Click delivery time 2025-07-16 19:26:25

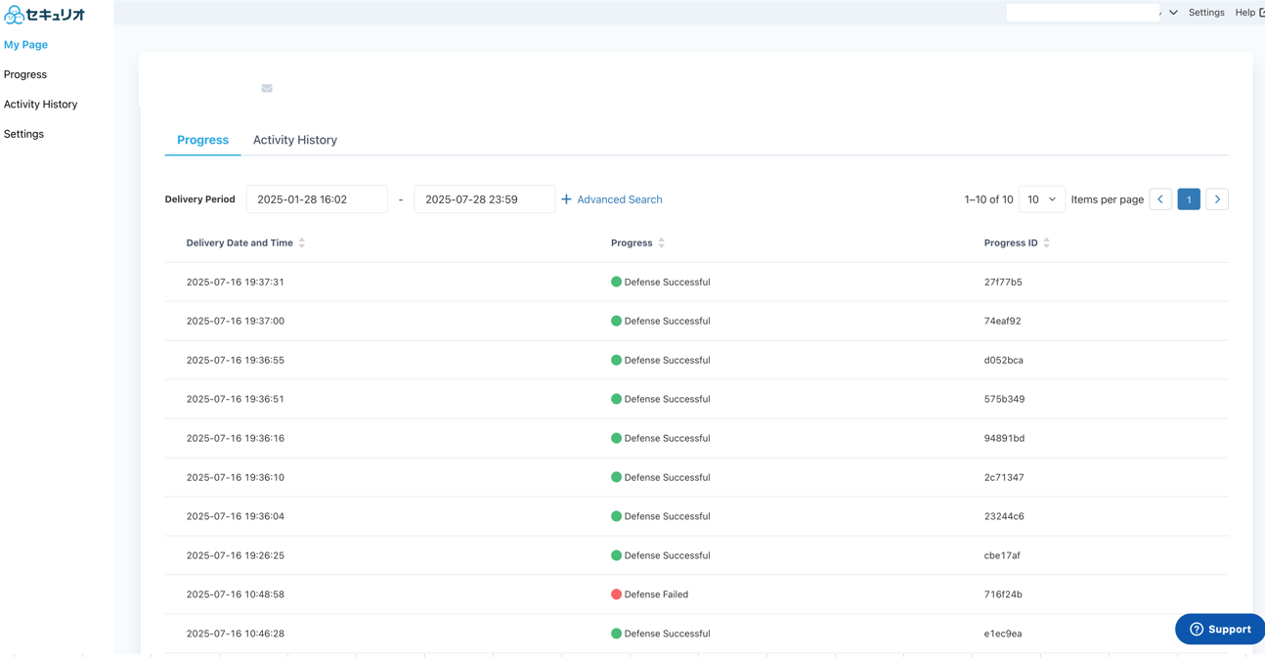click(236, 555)
